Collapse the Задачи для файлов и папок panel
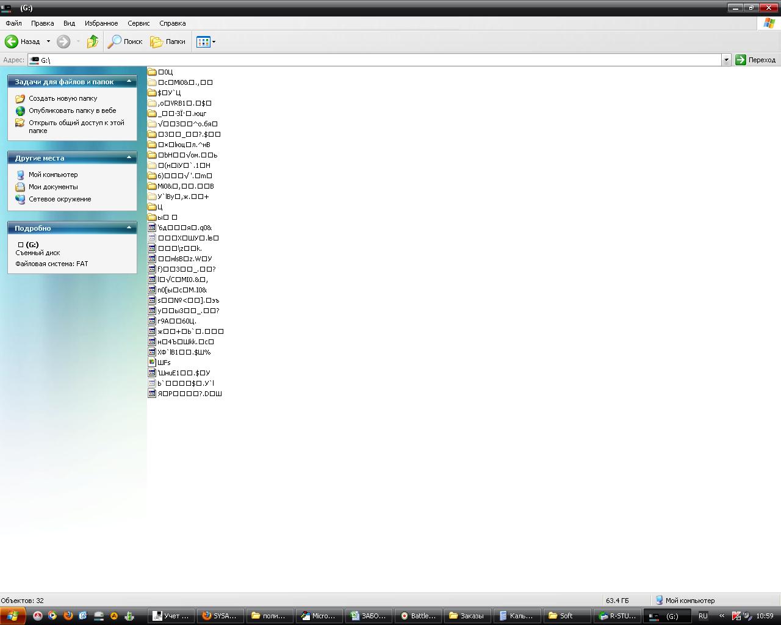The width and height of the screenshot is (781, 625). click(129, 81)
